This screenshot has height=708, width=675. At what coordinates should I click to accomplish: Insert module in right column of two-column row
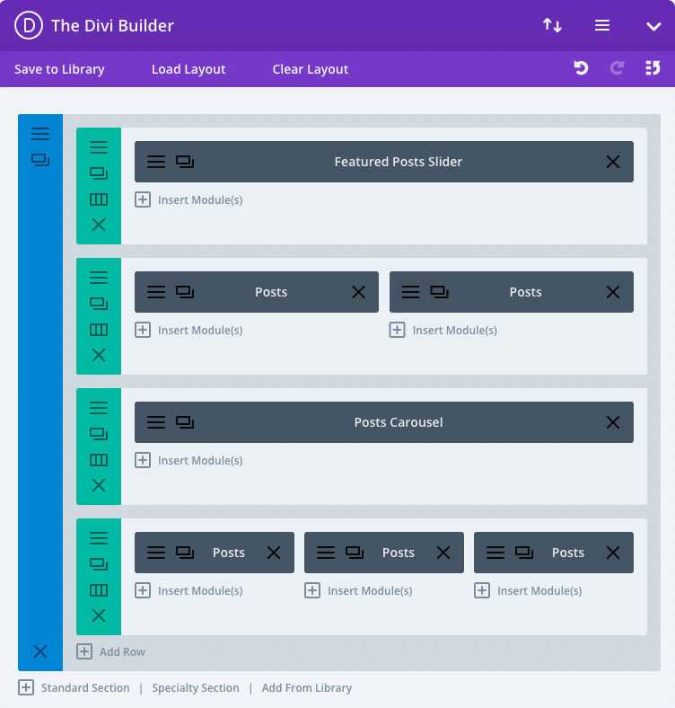pyautogui.click(x=443, y=330)
